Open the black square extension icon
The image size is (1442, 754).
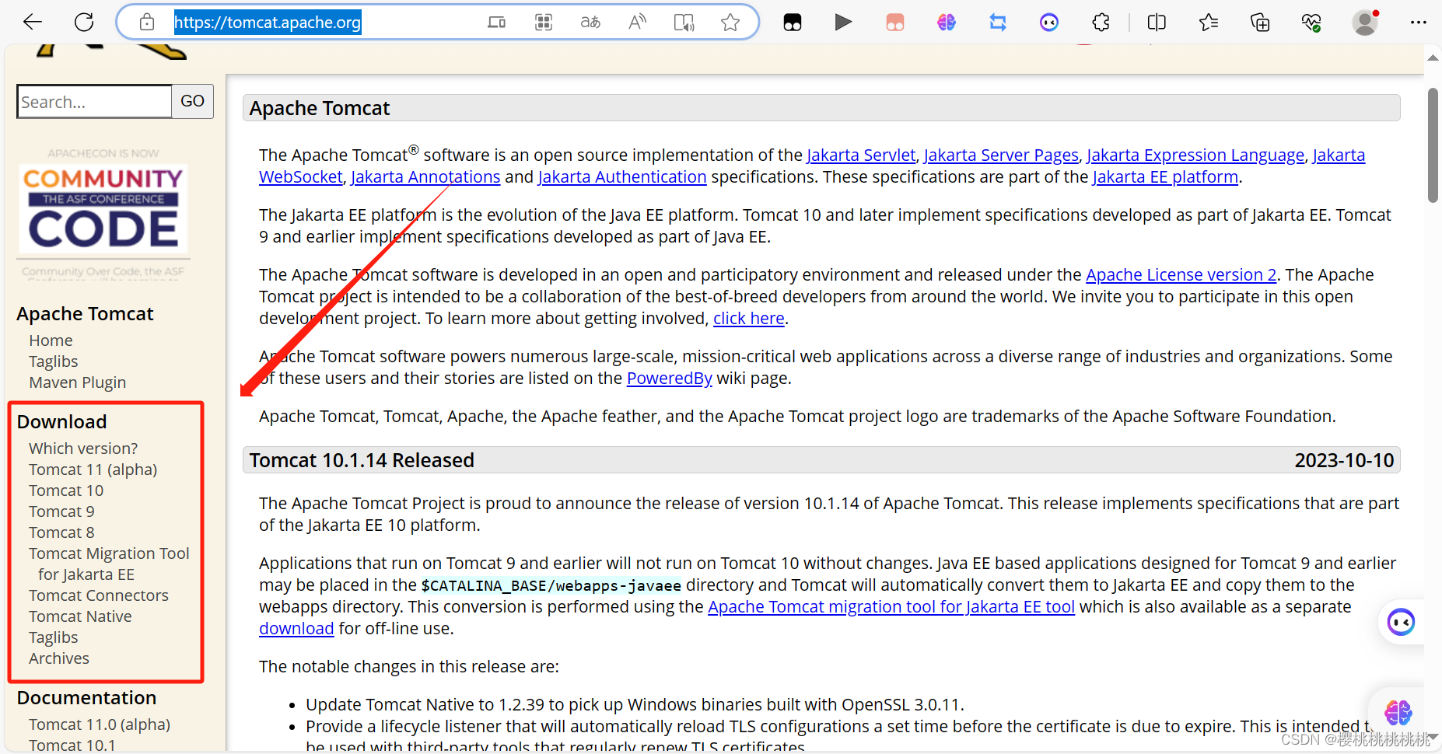[x=793, y=23]
